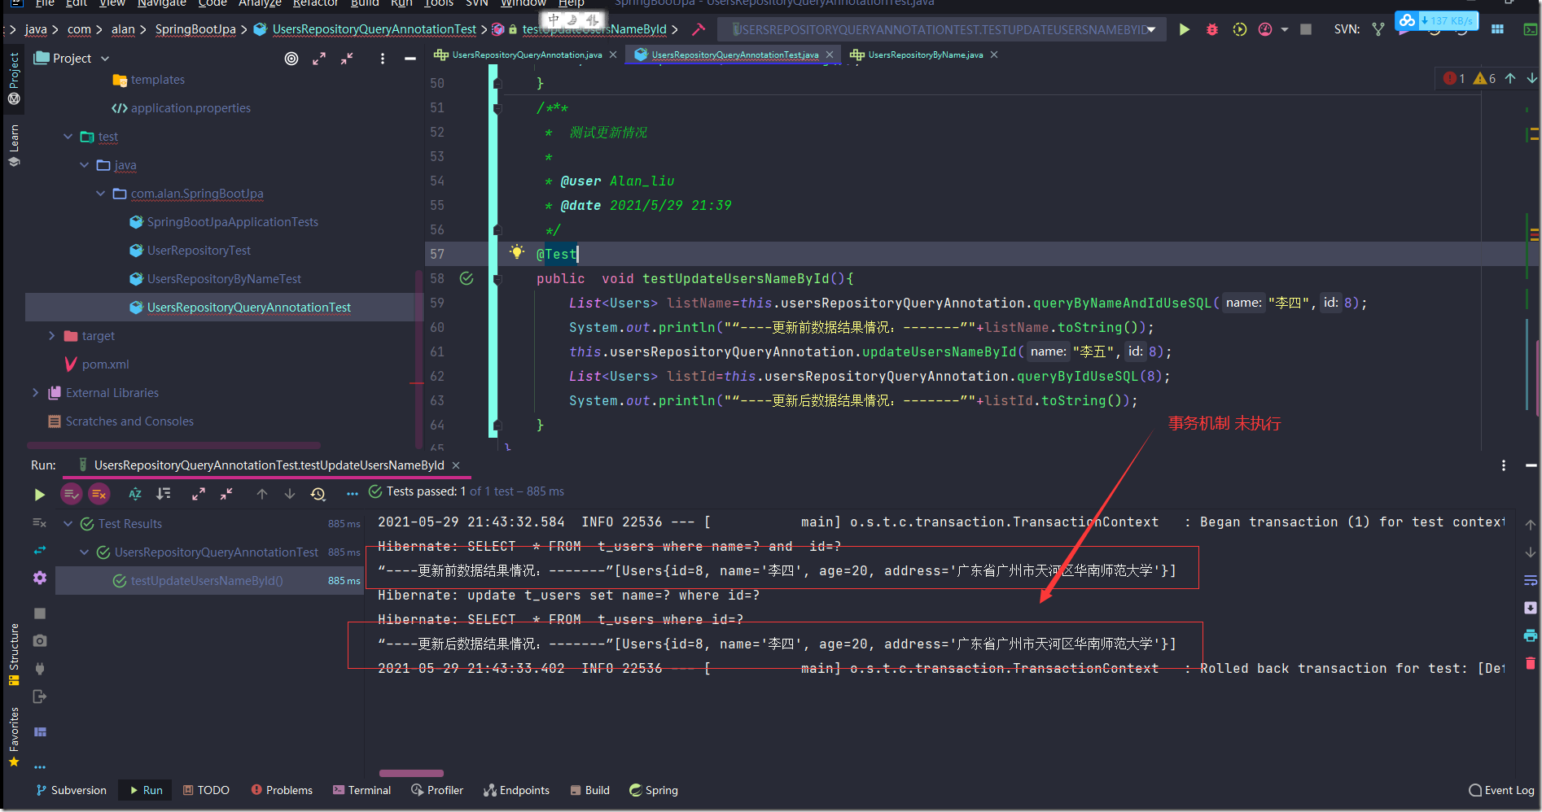Hide the Project tool window
1542x812 pixels.
[410, 59]
